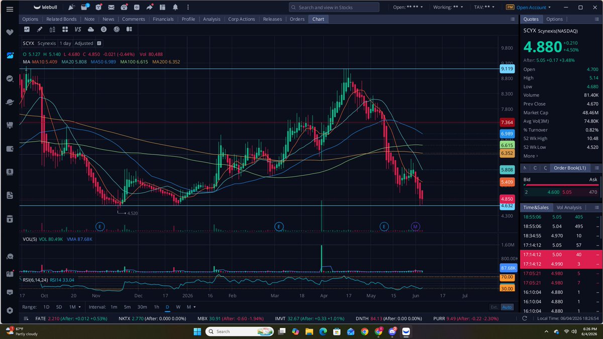Open the Options tab in the quotes panel

tap(554, 19)
